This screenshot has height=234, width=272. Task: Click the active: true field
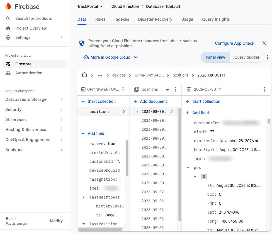point(102,144)
